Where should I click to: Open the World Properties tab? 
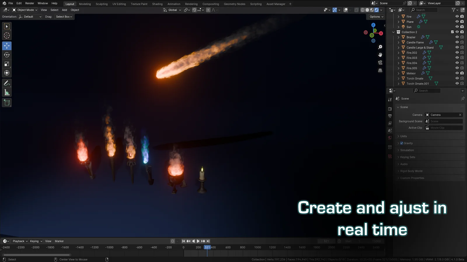(390, 138)
